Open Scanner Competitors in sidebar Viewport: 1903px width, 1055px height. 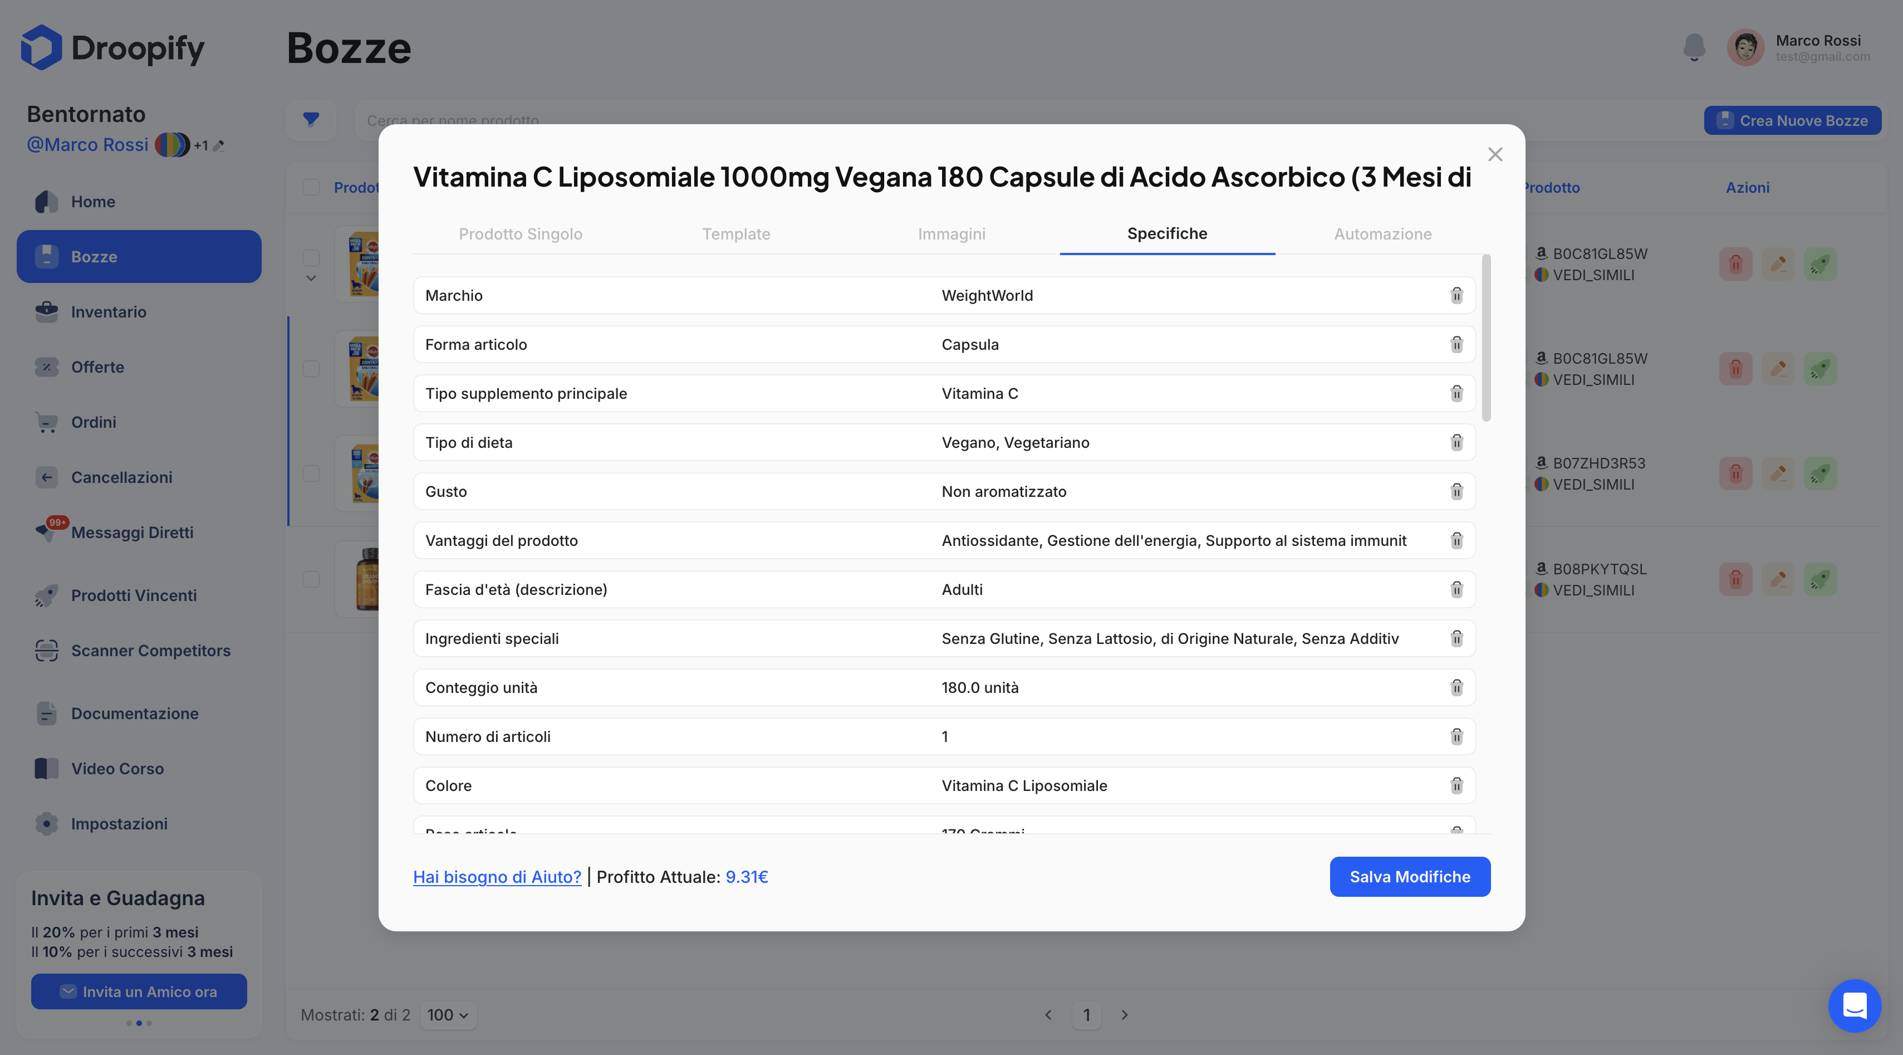point(139,650)
